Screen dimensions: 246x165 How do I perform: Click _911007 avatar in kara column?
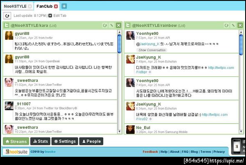pos(9,106)
